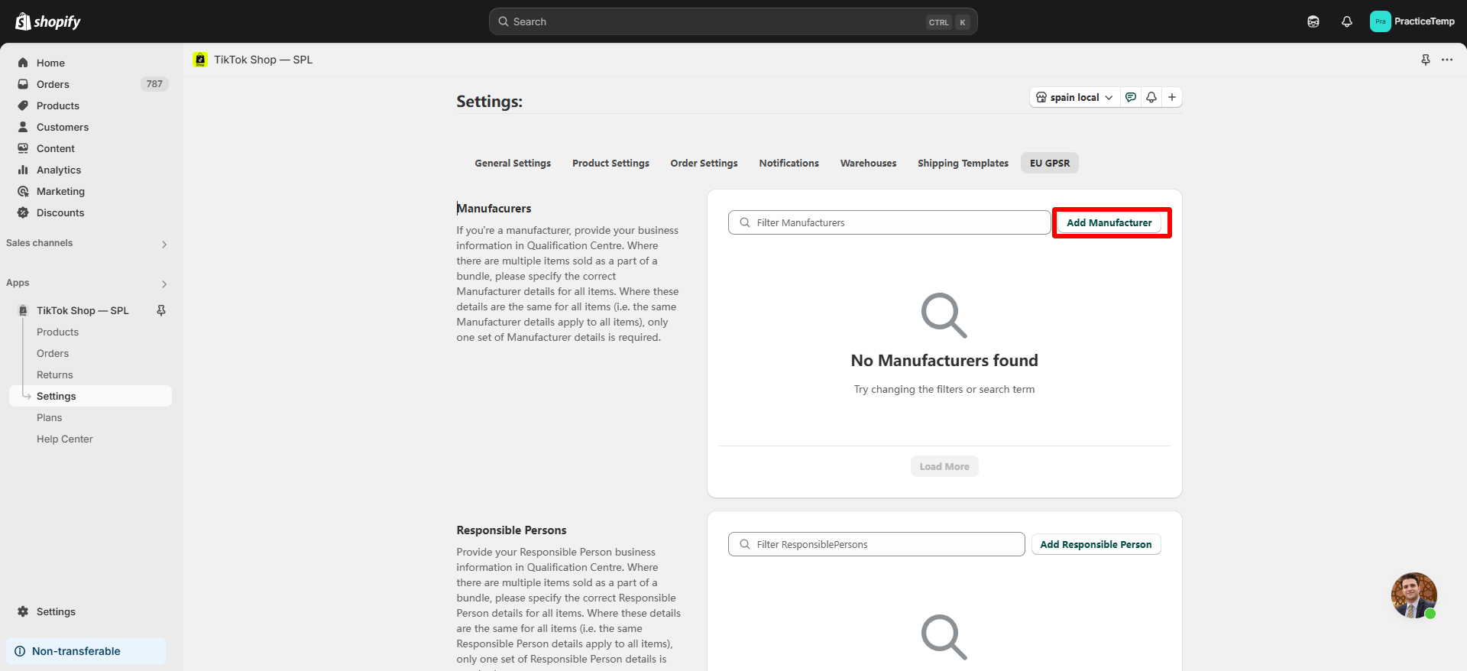Screen dimensions: 1467x671
Task: Open the support agent chat avatar
Action: tap(1414, 595)
